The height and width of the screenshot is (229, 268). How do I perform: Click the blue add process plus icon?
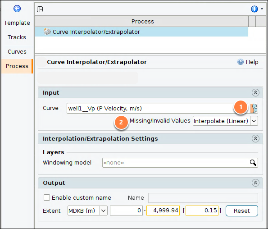254,9
